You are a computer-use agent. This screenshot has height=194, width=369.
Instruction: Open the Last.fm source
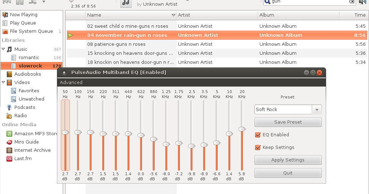(23, 158)
